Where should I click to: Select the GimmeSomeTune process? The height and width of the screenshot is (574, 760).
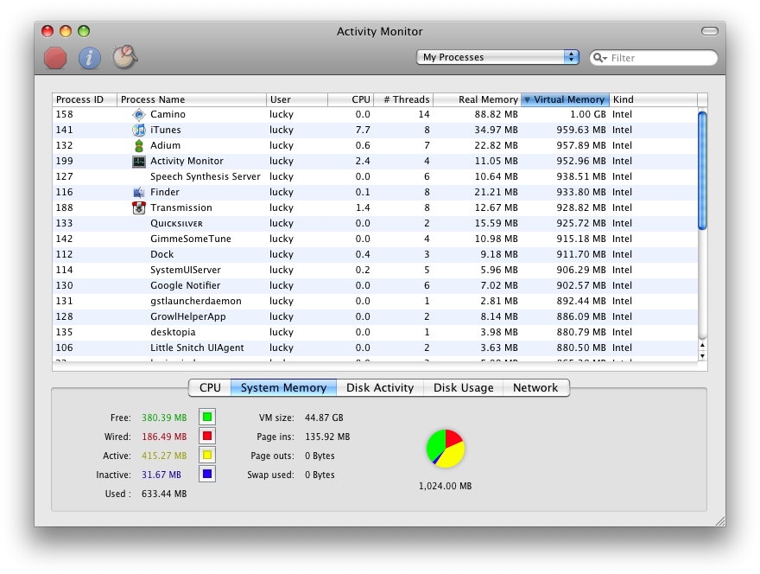tap(375, 239)
